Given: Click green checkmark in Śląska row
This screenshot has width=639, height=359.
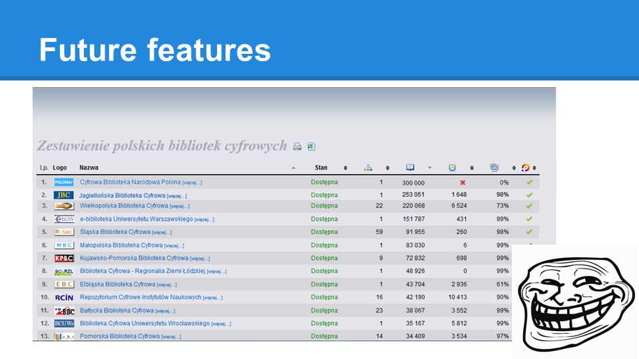Looking at the screenshot, I should point(529,232).
